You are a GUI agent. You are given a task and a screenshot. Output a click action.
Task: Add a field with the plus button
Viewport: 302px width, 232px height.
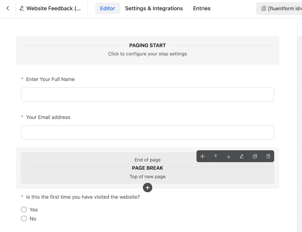(147, 188)
